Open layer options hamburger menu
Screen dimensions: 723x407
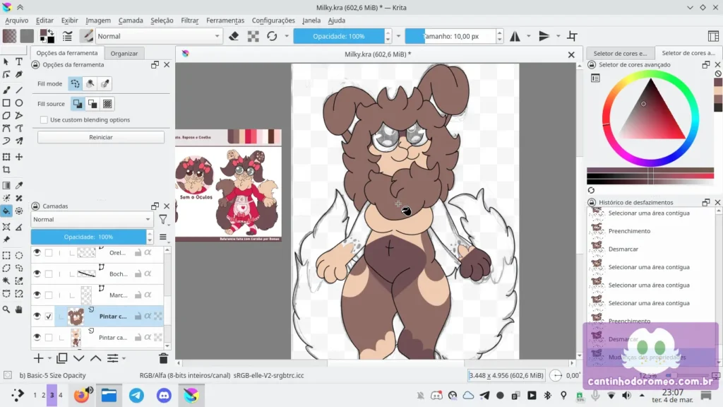[x=163, y=237]
